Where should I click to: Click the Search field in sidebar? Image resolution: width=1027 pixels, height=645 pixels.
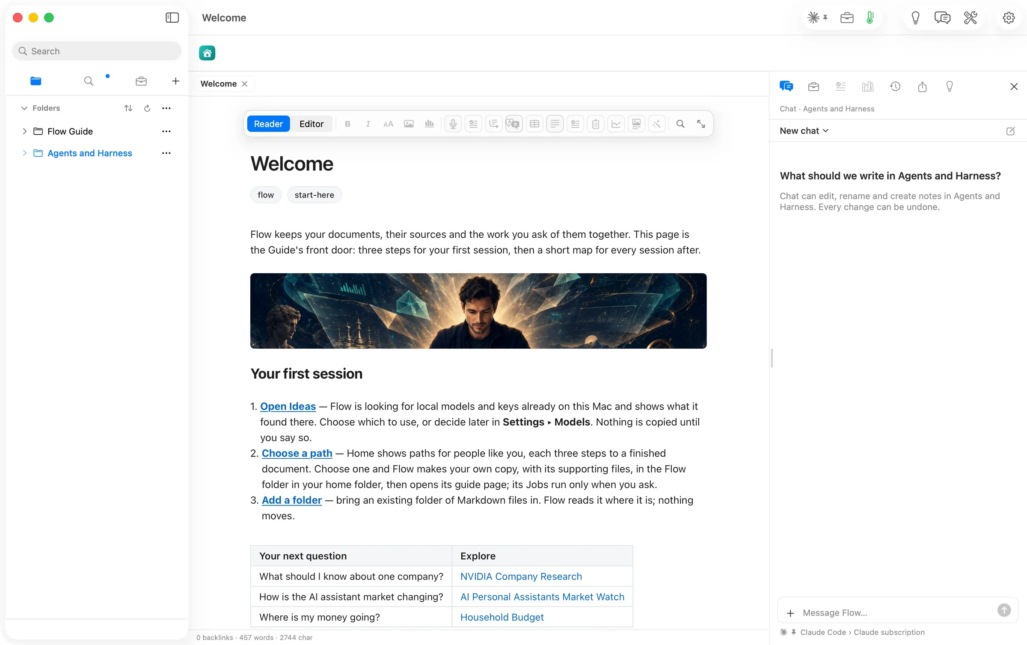click(97, 51)
